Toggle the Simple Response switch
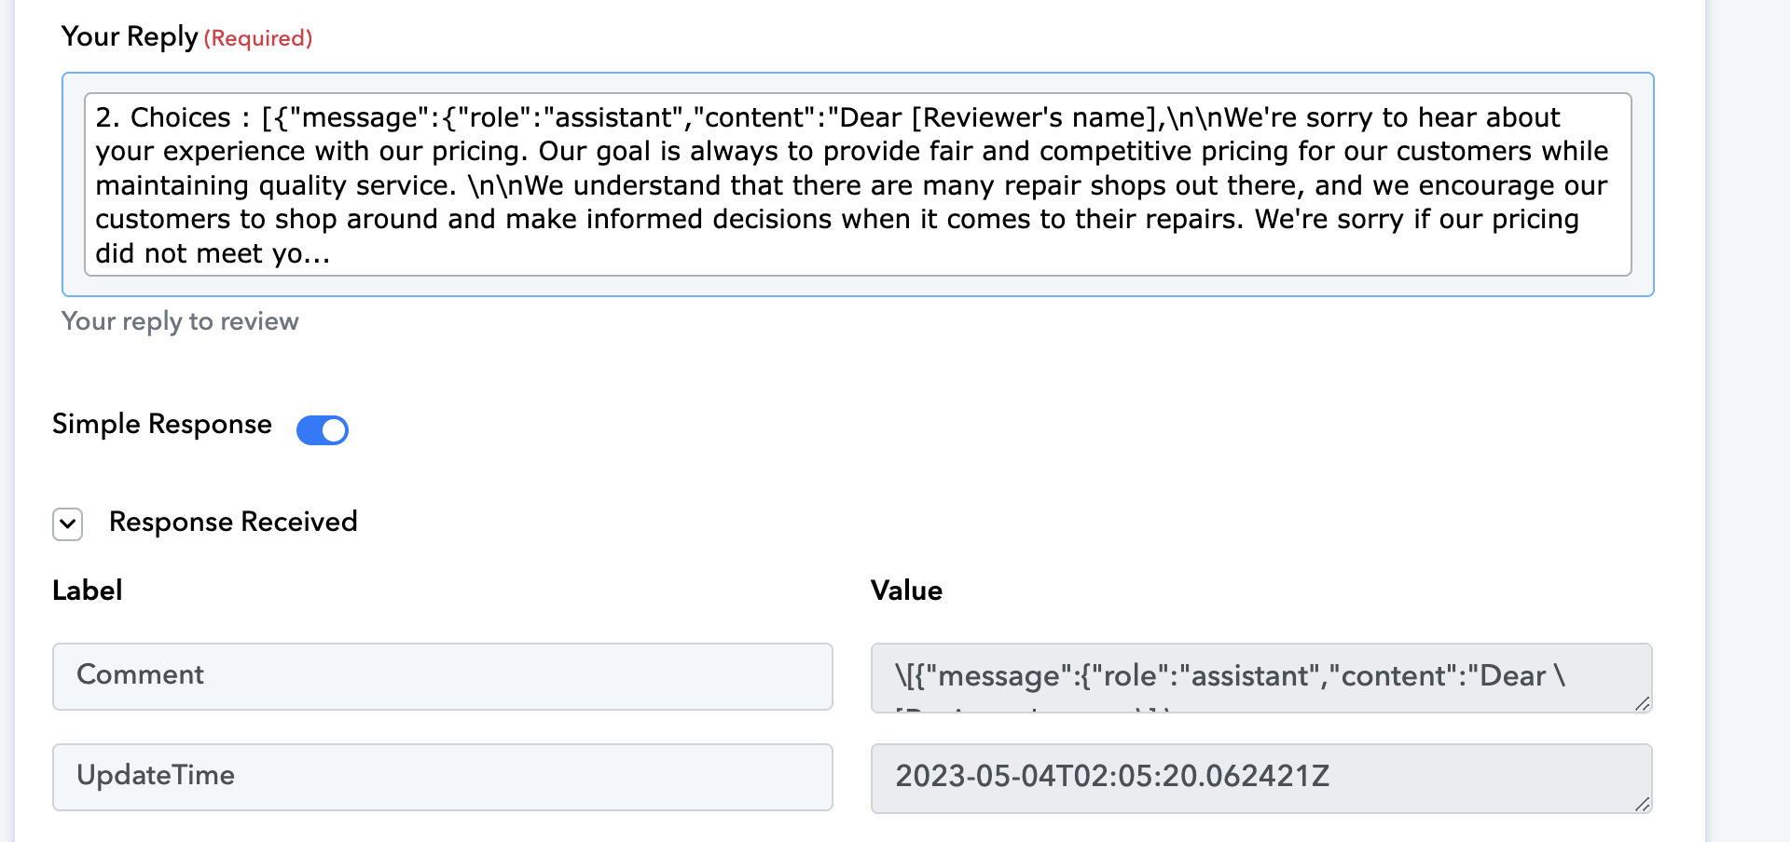The width and height of the screenshot is (1790, 842). [x=322, y=430]
